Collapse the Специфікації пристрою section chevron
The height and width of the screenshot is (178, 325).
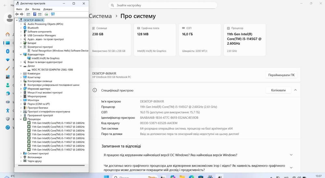pos(295,90)
